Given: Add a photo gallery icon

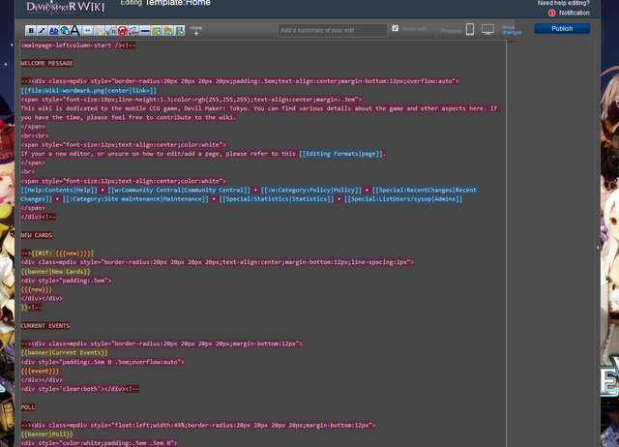Looking at the screenshot, I should [x=168, y=30].
